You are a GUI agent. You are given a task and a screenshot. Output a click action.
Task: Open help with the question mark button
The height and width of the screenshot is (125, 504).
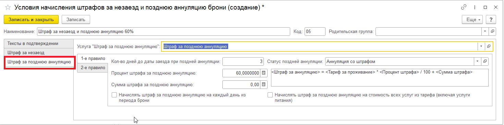point(491,20)
